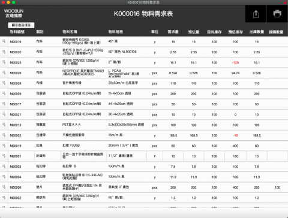Click the PET盒 A A A material name
This screenshot has width=288, height=218.
pyautogui.click(x=71, y=125)
